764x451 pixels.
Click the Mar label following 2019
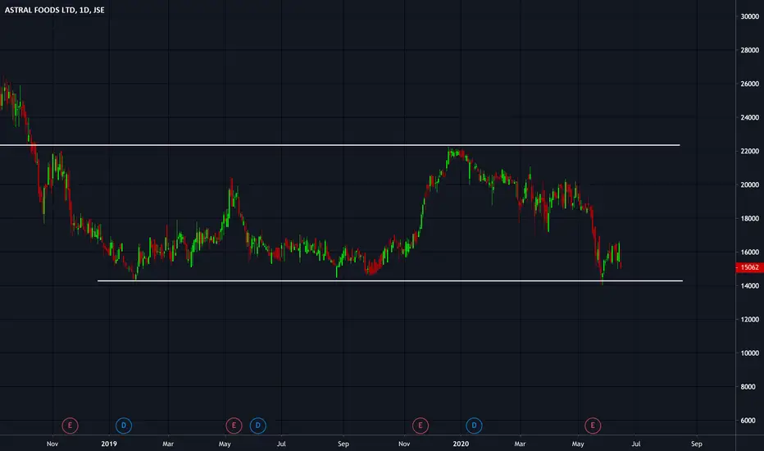click(x=168, y=444)
